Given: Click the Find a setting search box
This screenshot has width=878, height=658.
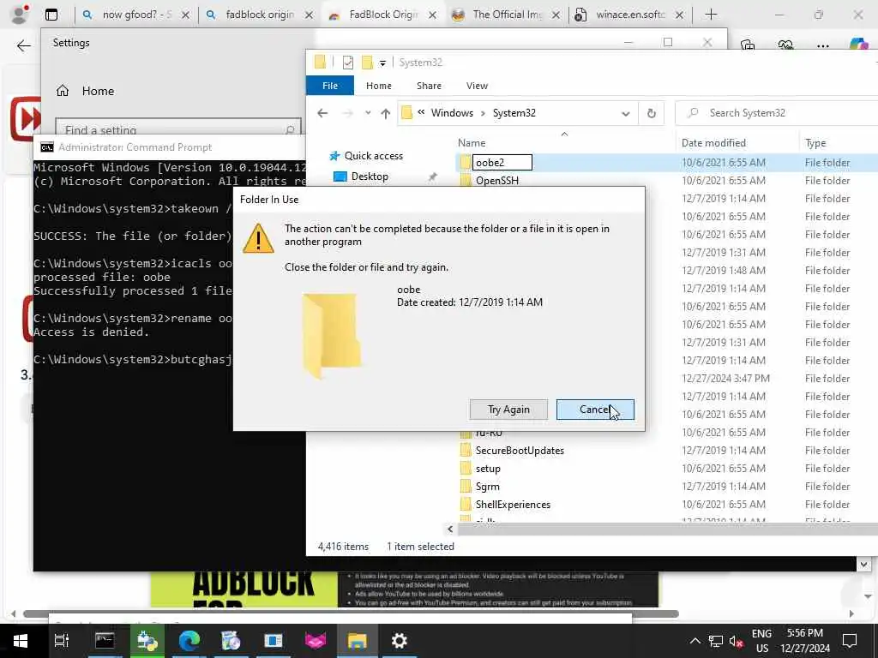Looking at the screenshot, I should click(x=178, y=129).
